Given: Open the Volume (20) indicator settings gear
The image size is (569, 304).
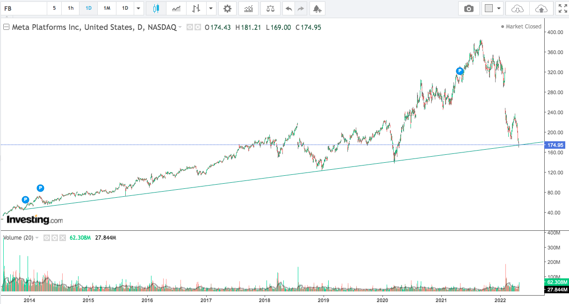Looking at the screenshot, I should click(54, 238).
